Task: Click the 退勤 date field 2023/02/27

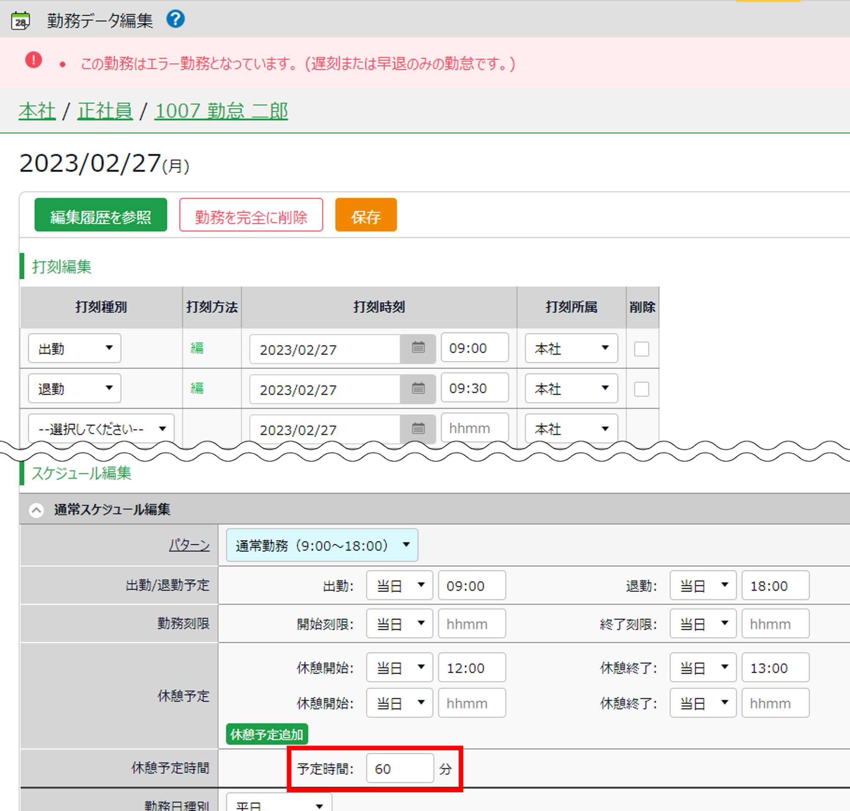Action: [x=325, y=389]
